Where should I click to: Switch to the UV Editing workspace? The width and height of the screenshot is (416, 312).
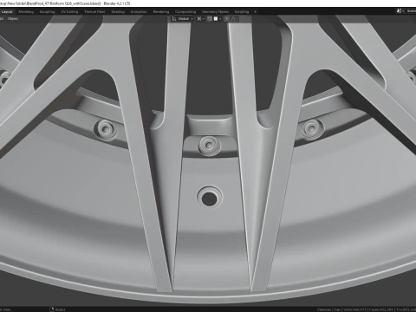[x=69, y=12]
